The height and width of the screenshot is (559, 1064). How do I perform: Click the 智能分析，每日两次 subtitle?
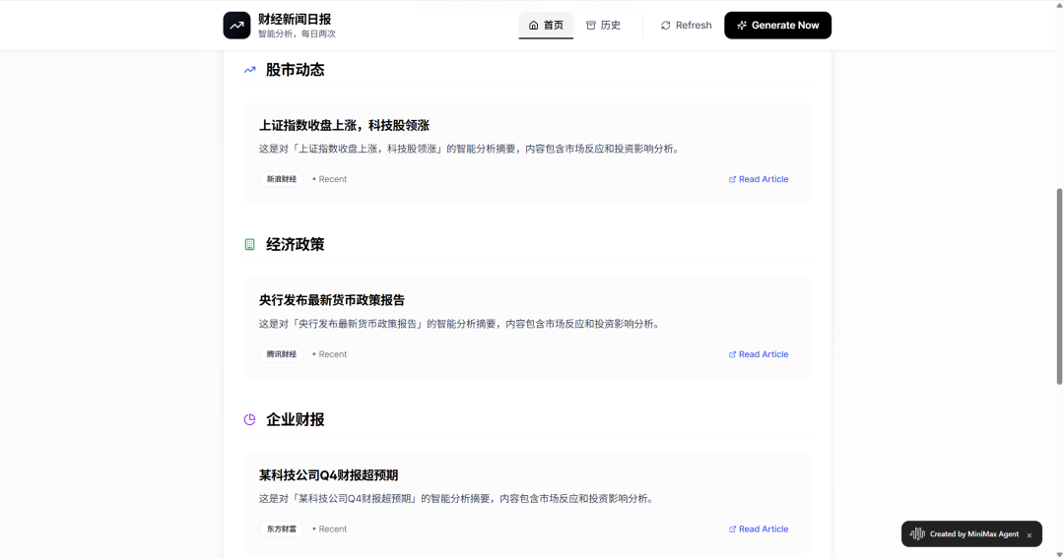coord(297,33)
